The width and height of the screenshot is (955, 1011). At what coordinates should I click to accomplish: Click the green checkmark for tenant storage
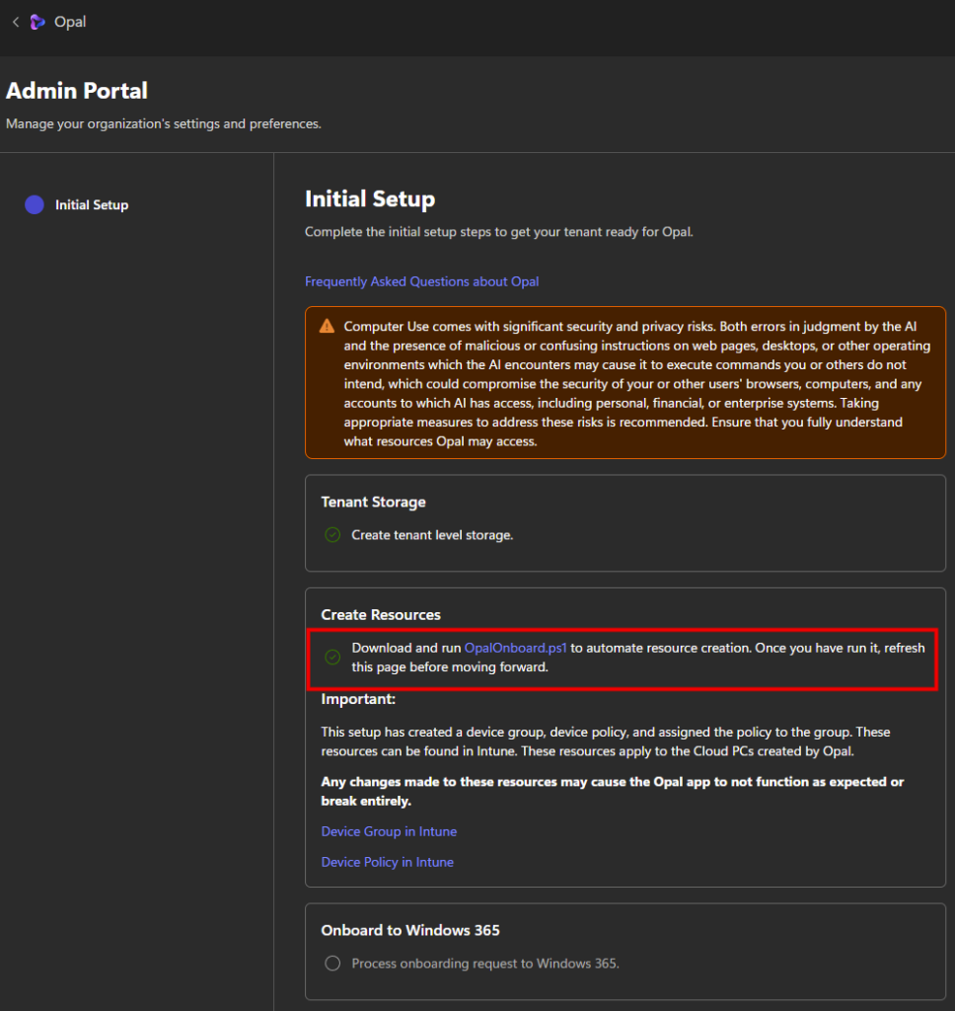click(x=332, y=535)
